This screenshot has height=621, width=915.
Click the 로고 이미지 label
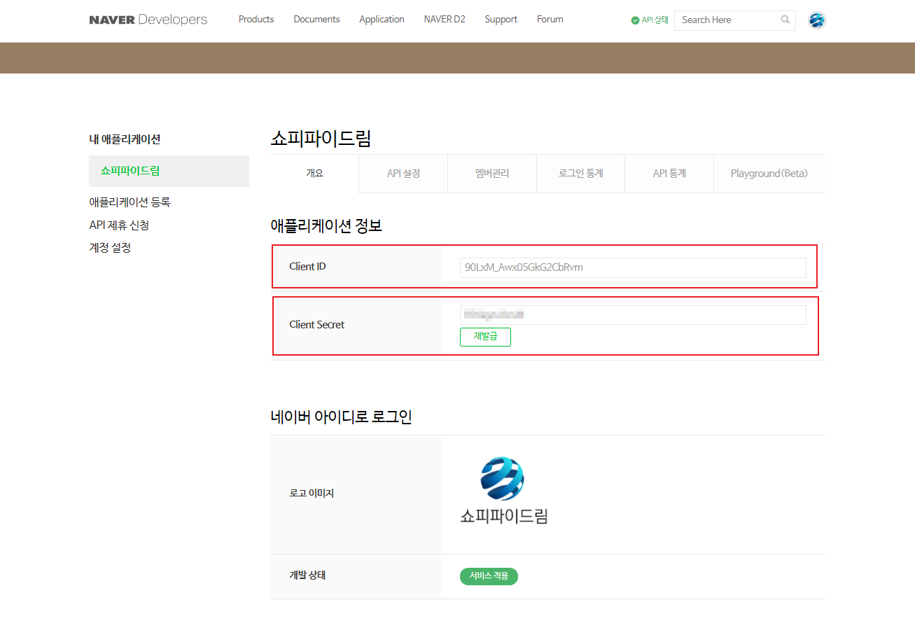312,494
